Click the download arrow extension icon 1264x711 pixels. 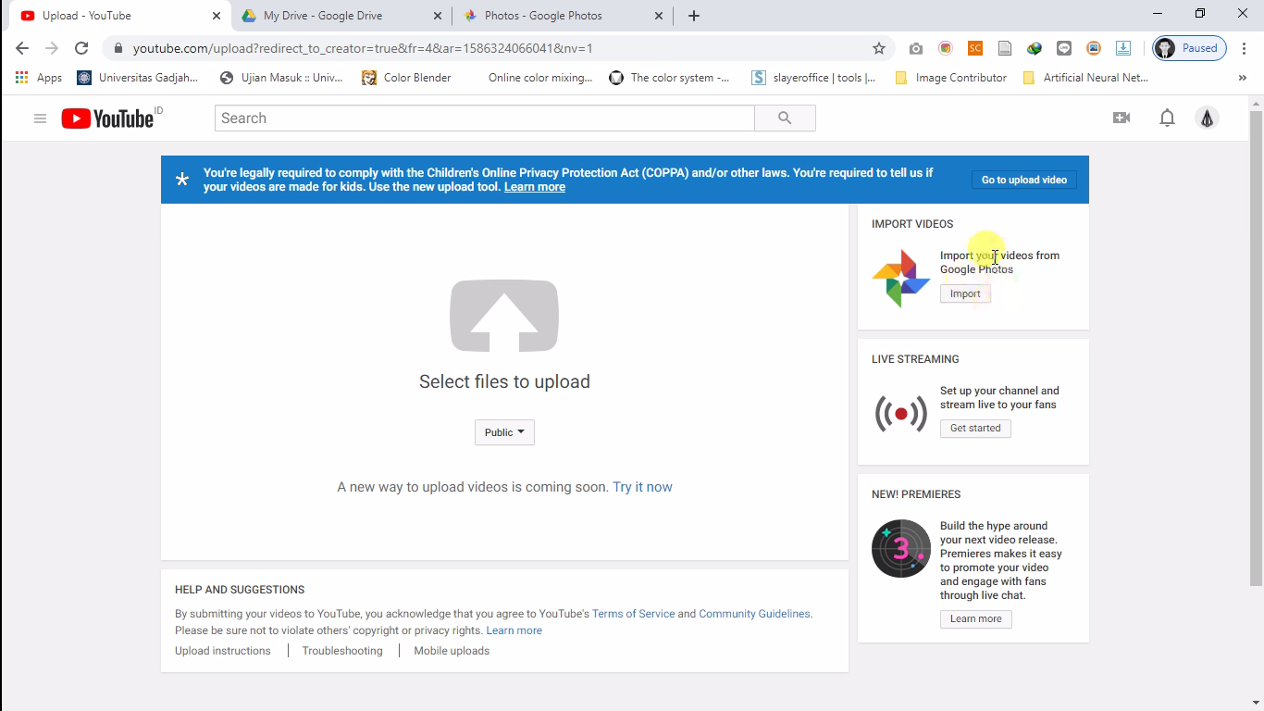(1122, 48)
